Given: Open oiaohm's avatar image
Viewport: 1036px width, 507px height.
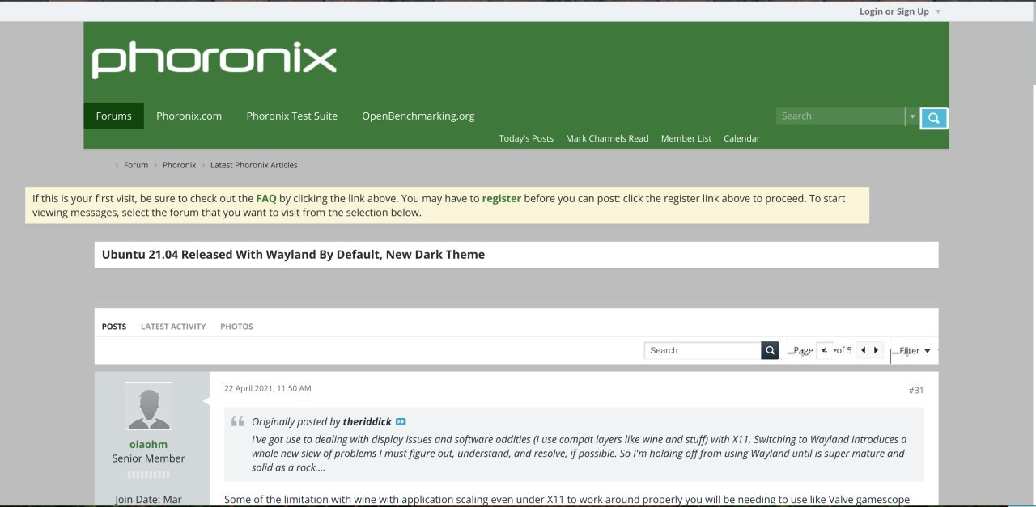Looking at the screenshot, I should coord(148,406).
